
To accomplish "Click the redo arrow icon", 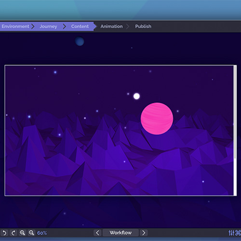I will tap(13, 233).
